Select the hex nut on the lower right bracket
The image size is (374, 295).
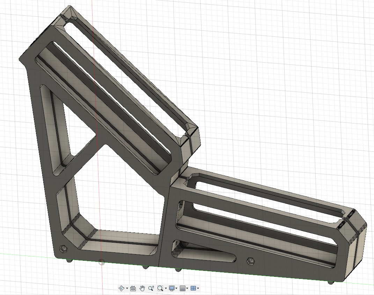pyautogui.click(x=250, y=261)
